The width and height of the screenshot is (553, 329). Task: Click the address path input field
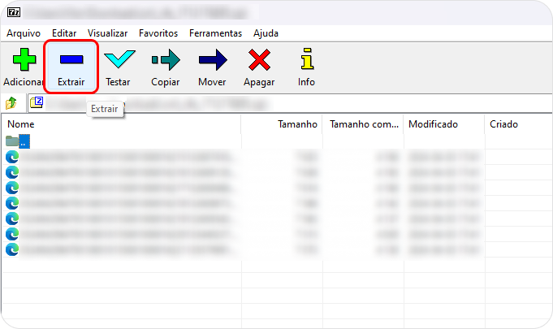(289, 103)
